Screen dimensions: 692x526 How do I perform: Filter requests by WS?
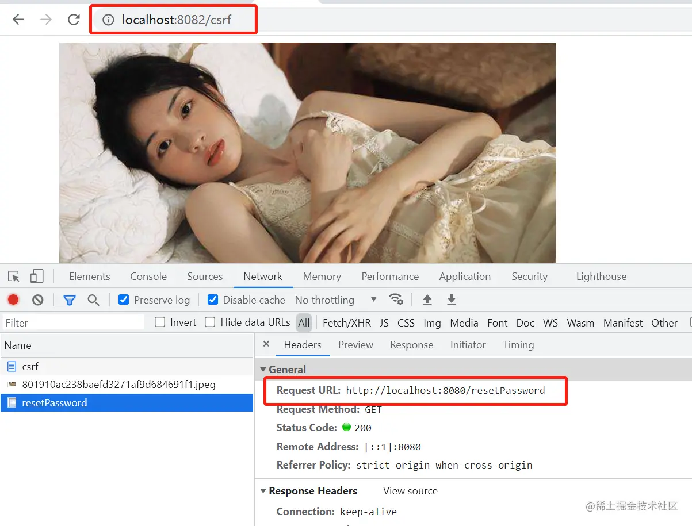pyautogui.click(x=550, y=323)
